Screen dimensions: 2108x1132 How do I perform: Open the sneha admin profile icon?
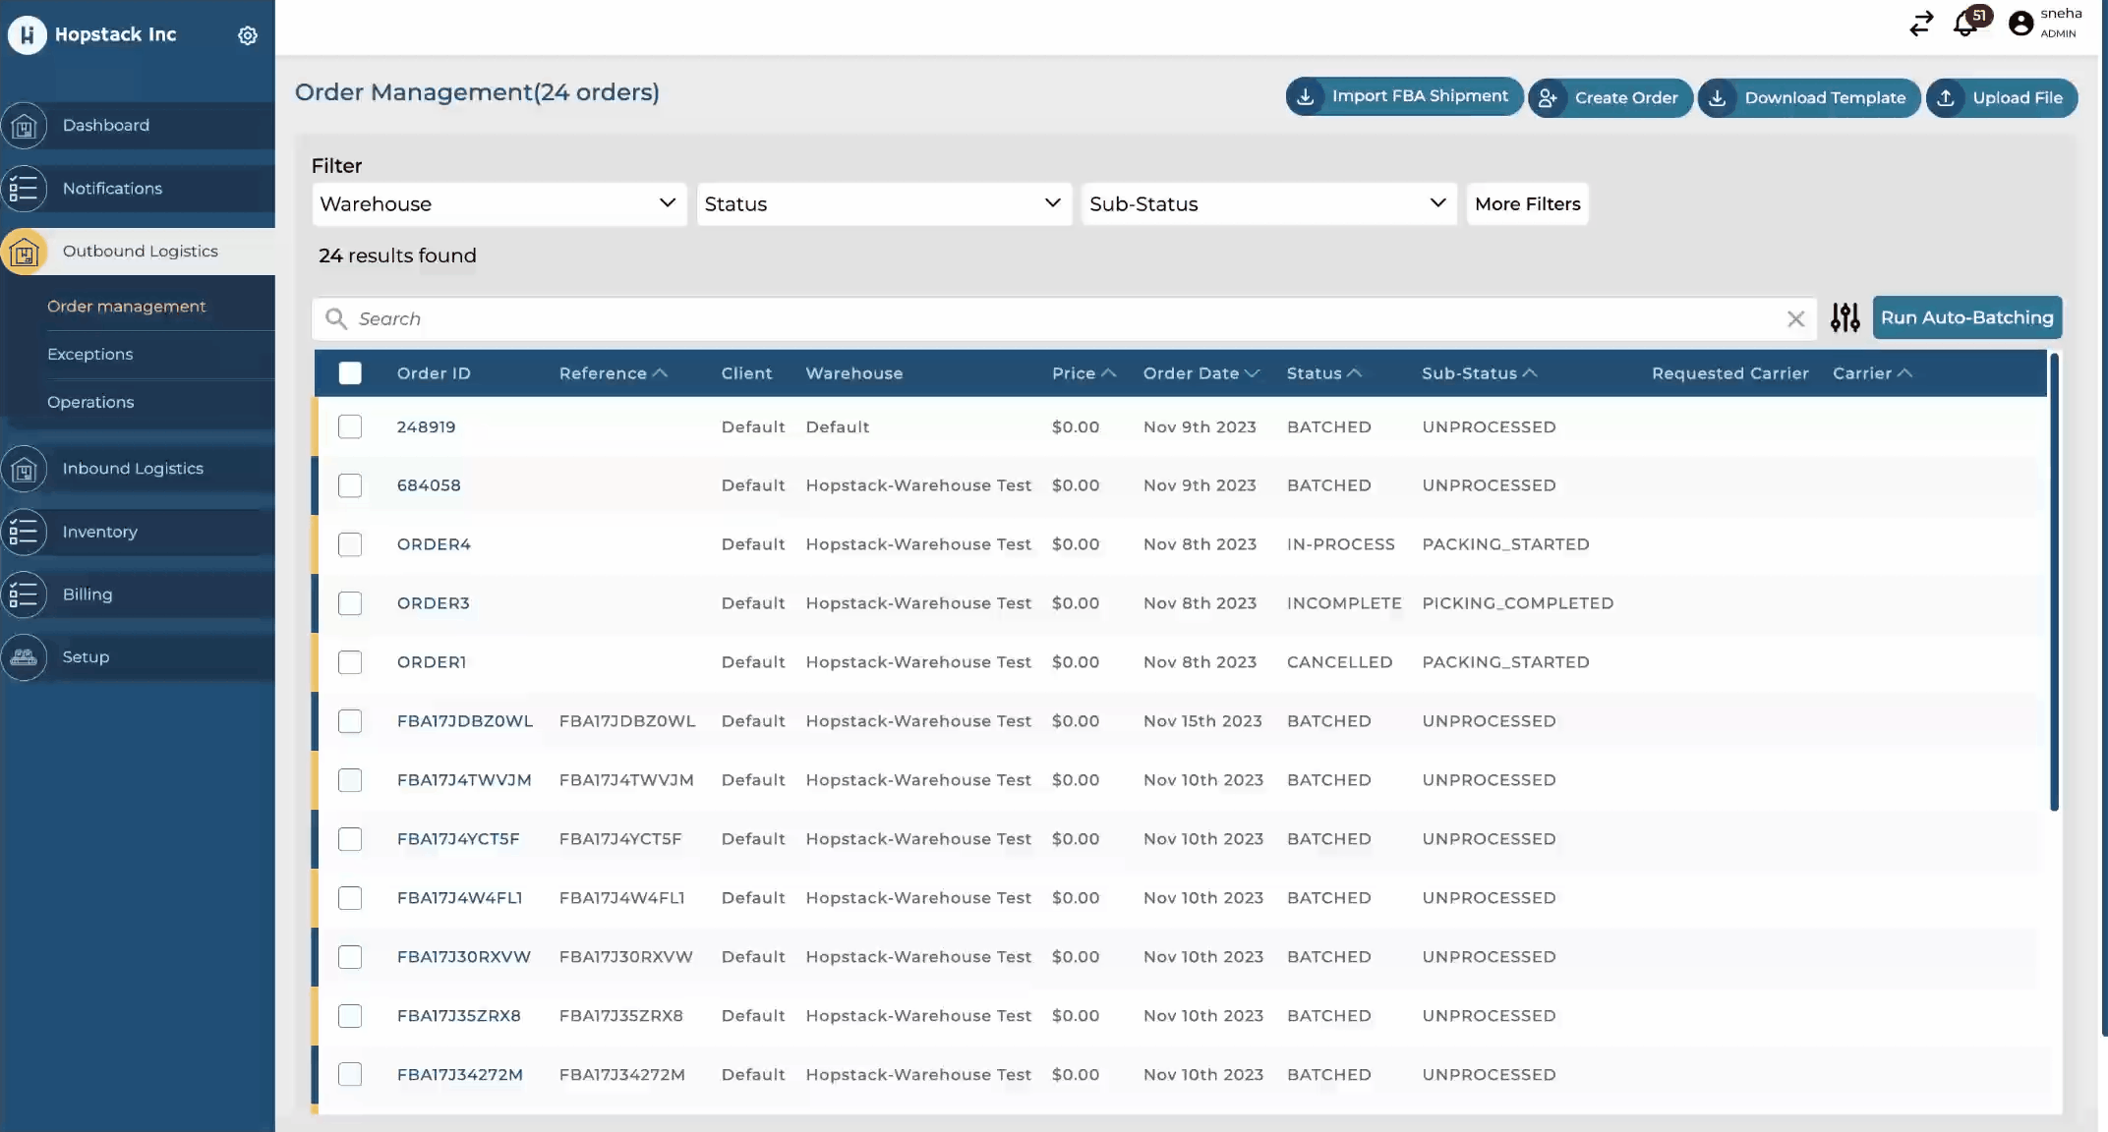(x=2020, y=24)
